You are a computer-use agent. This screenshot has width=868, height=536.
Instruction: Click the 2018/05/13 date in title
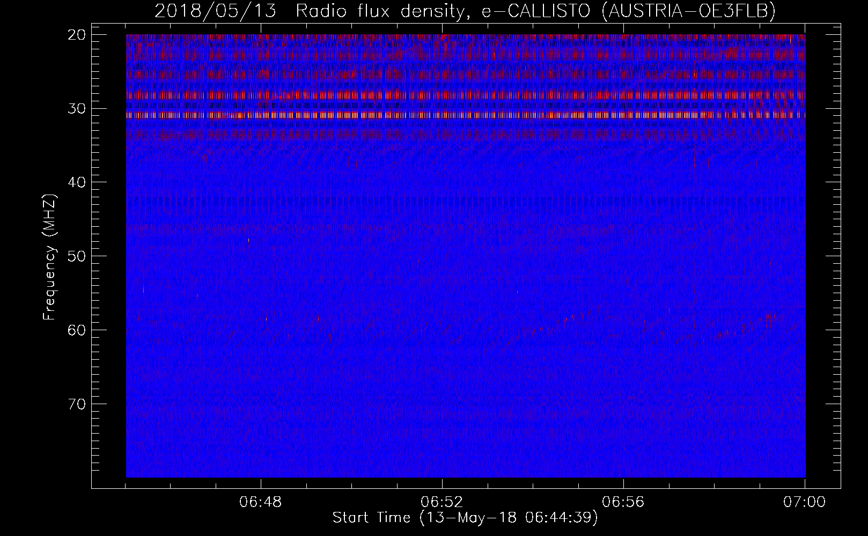point(216,11)
